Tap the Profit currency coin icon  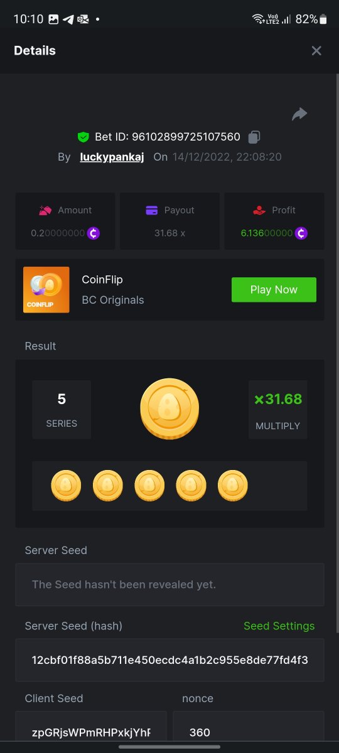pyautogui.click(x=301, y=233)
